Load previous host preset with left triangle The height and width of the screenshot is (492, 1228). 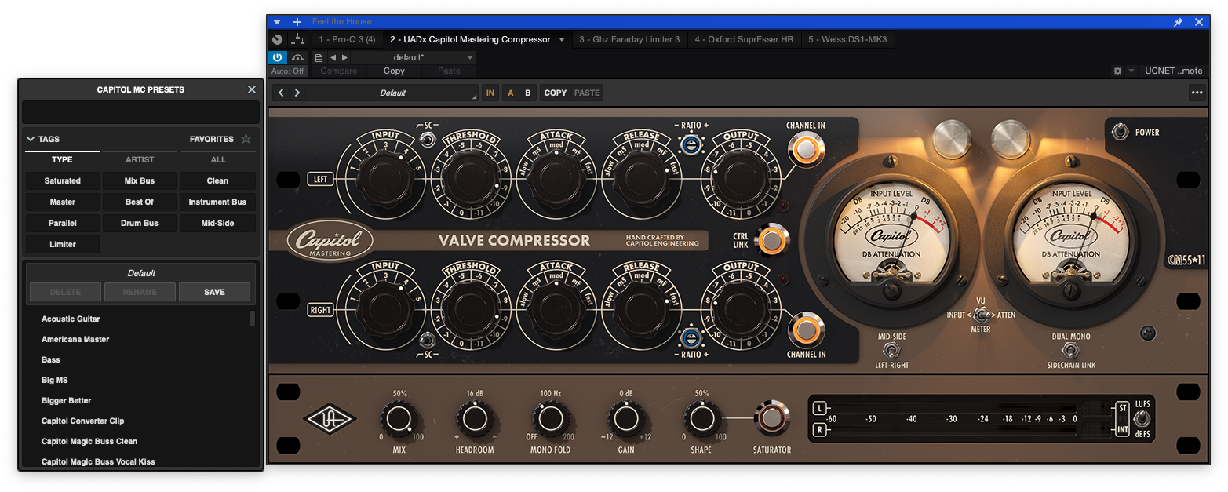[x=333, y=57]
